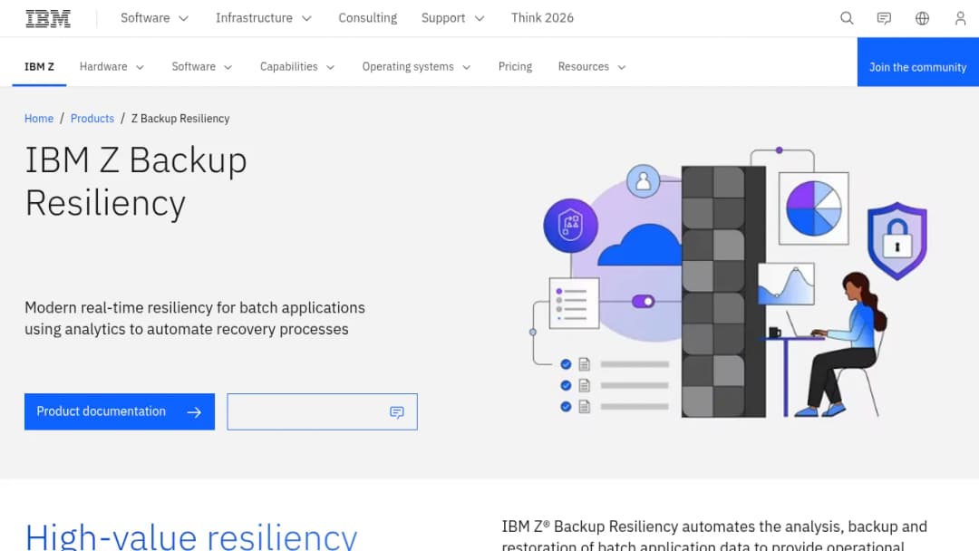Click the "Z Backup Resiliency" breadcrumb text
Viewport: 979px width, 551px height.
pyautogui.click(x=180, y=119)
